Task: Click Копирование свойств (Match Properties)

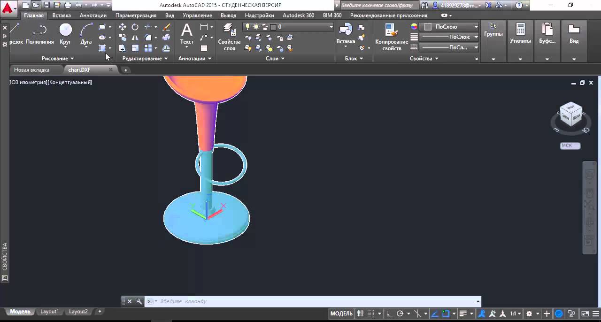Action: pos(392,37)
